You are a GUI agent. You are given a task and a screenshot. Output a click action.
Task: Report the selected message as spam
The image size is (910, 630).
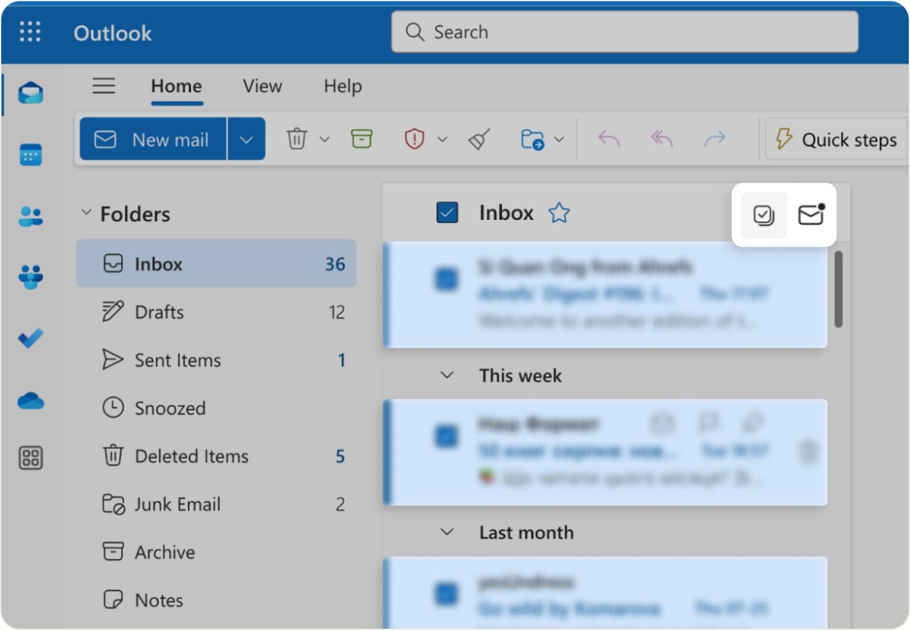point(415,139)
